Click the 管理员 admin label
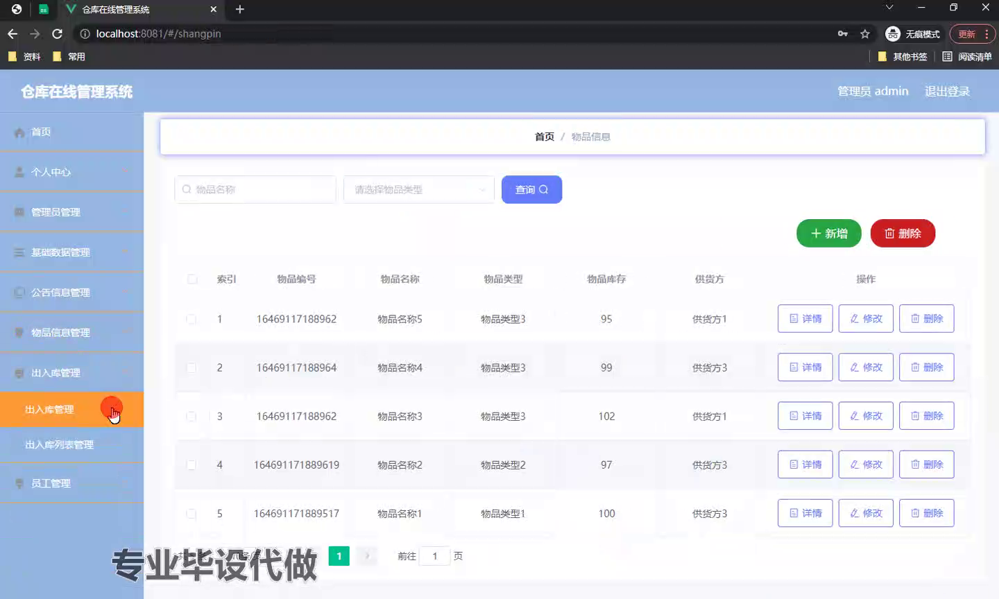 (x=873, y=91)
